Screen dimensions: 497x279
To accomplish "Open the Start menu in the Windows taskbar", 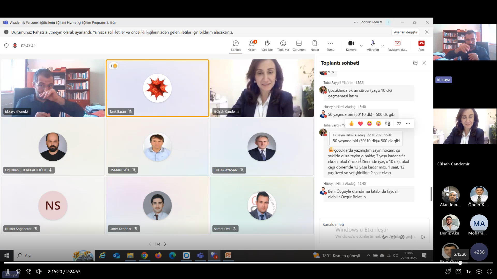I will pyautogui.click(x=7, y=255).
